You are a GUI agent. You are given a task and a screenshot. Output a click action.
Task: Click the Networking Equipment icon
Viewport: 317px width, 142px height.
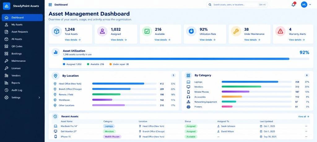(189, 102)
